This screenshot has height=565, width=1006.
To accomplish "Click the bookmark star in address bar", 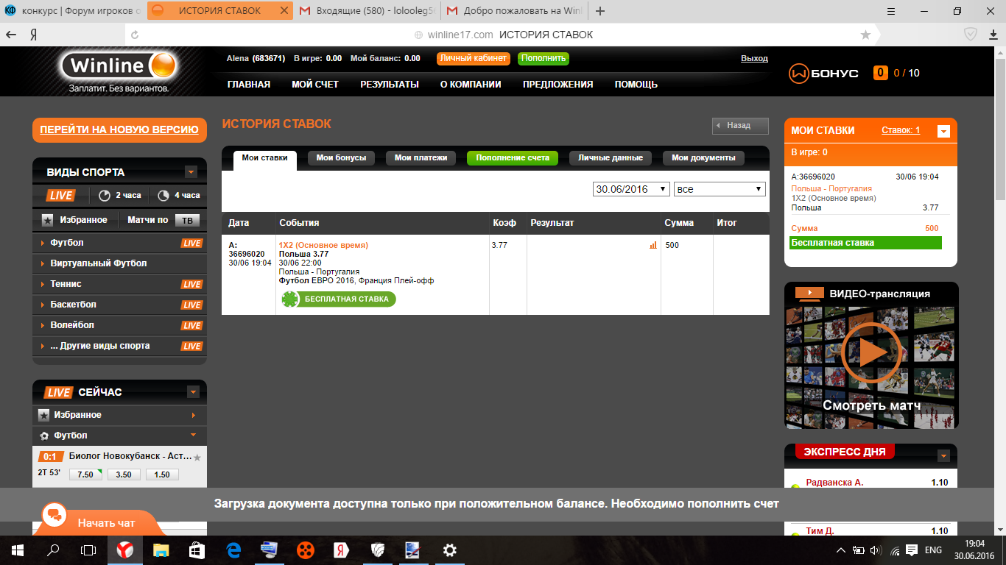I will [x=866, y=35].
